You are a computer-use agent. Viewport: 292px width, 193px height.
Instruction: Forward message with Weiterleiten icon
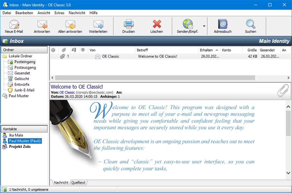coord(98,24)
